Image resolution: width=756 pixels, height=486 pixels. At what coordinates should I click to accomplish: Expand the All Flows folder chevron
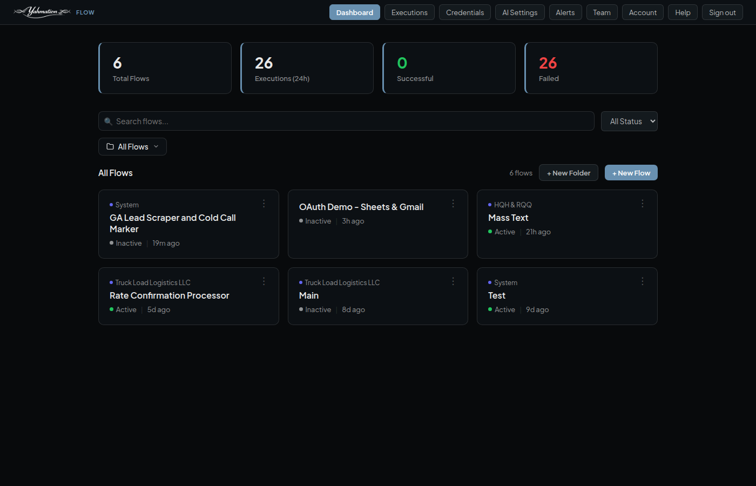[x=156, y=146]
